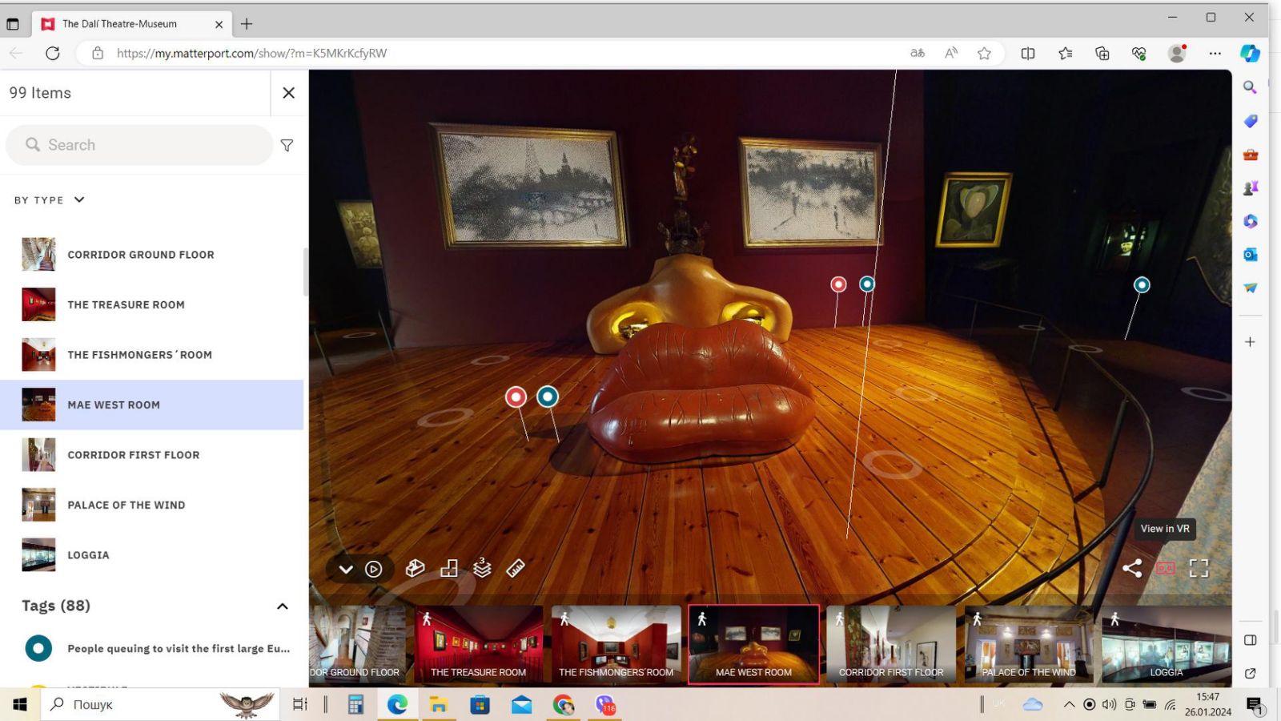Select THE FISHMONGERS' ROOM list item

coord(152,355)
